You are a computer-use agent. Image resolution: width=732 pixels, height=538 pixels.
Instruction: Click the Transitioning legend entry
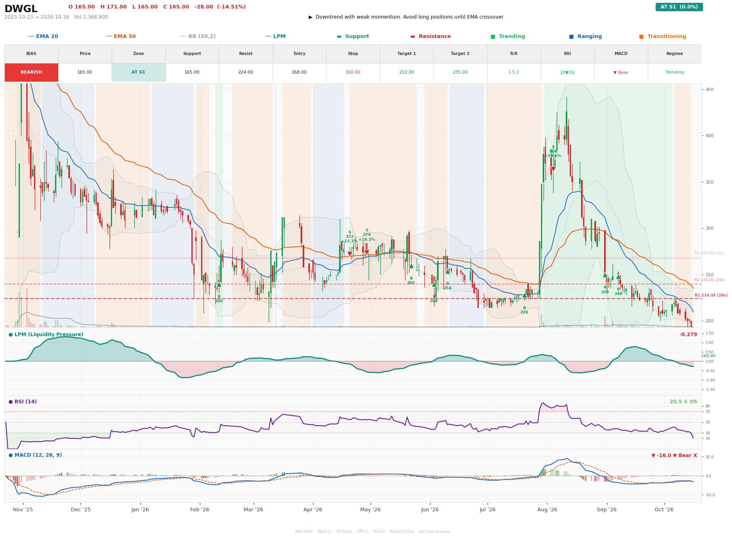coord(663,36)
